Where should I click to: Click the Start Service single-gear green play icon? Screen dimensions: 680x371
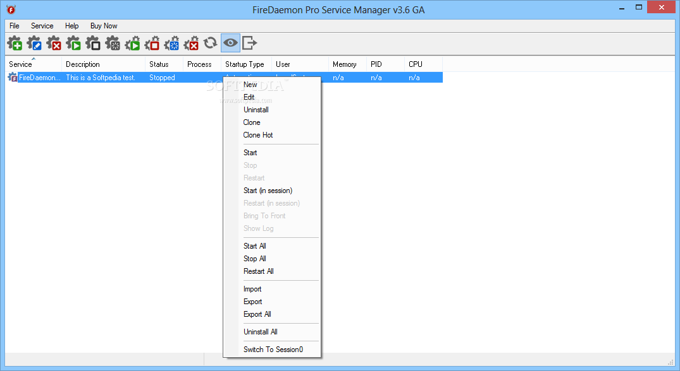point(73,43)
